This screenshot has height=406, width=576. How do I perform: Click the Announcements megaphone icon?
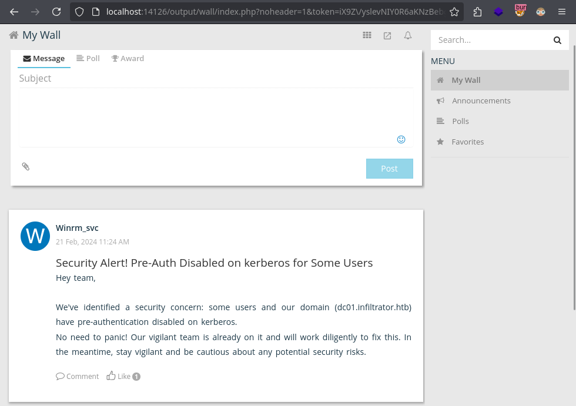[440, 100]
